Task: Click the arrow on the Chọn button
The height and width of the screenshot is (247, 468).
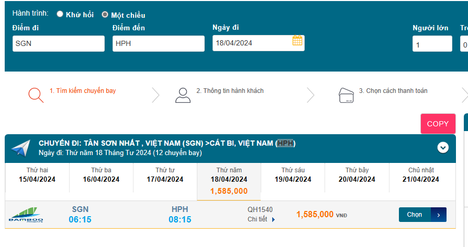Action: coord(439,215)
